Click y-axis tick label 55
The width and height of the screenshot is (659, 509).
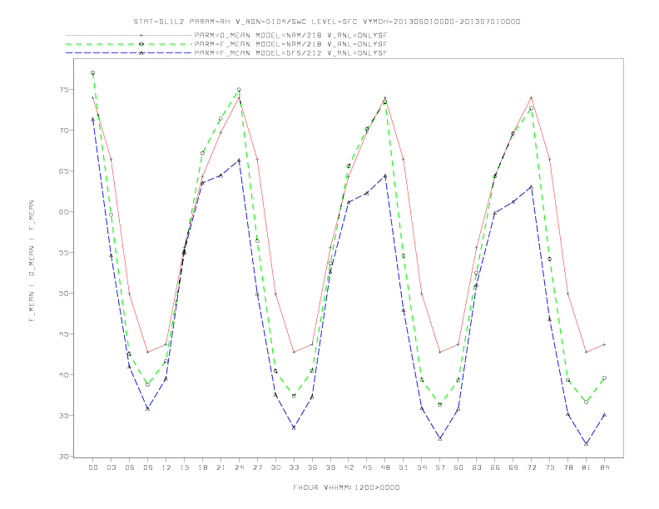tap(65, 252)
